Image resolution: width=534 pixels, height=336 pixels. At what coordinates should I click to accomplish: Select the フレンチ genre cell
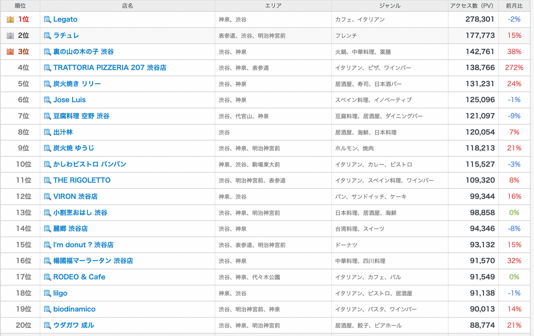[x=390, y=35]
